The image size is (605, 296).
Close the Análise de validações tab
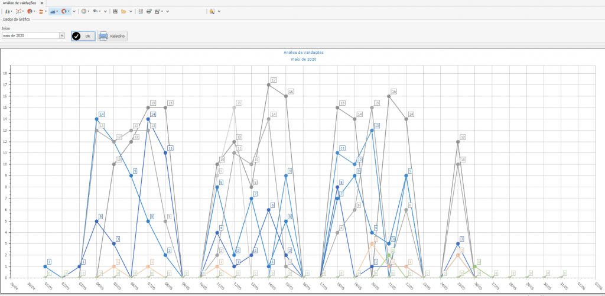41,3
